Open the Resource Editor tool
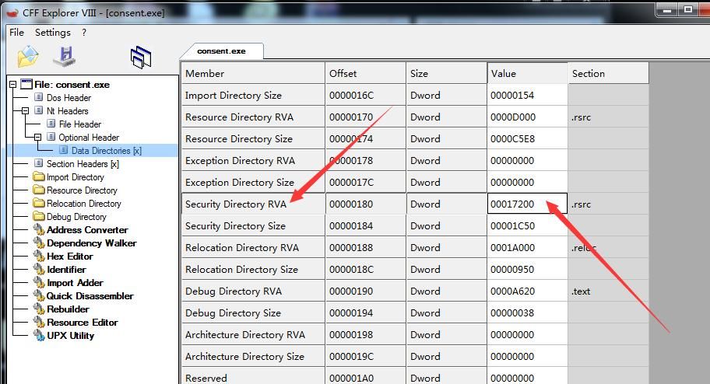 (x=82, y=322)
